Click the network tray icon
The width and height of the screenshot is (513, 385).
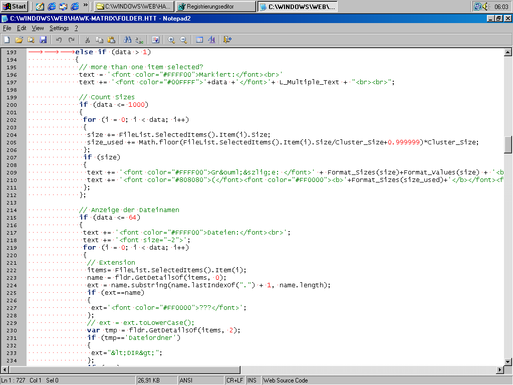pos(478,6)
